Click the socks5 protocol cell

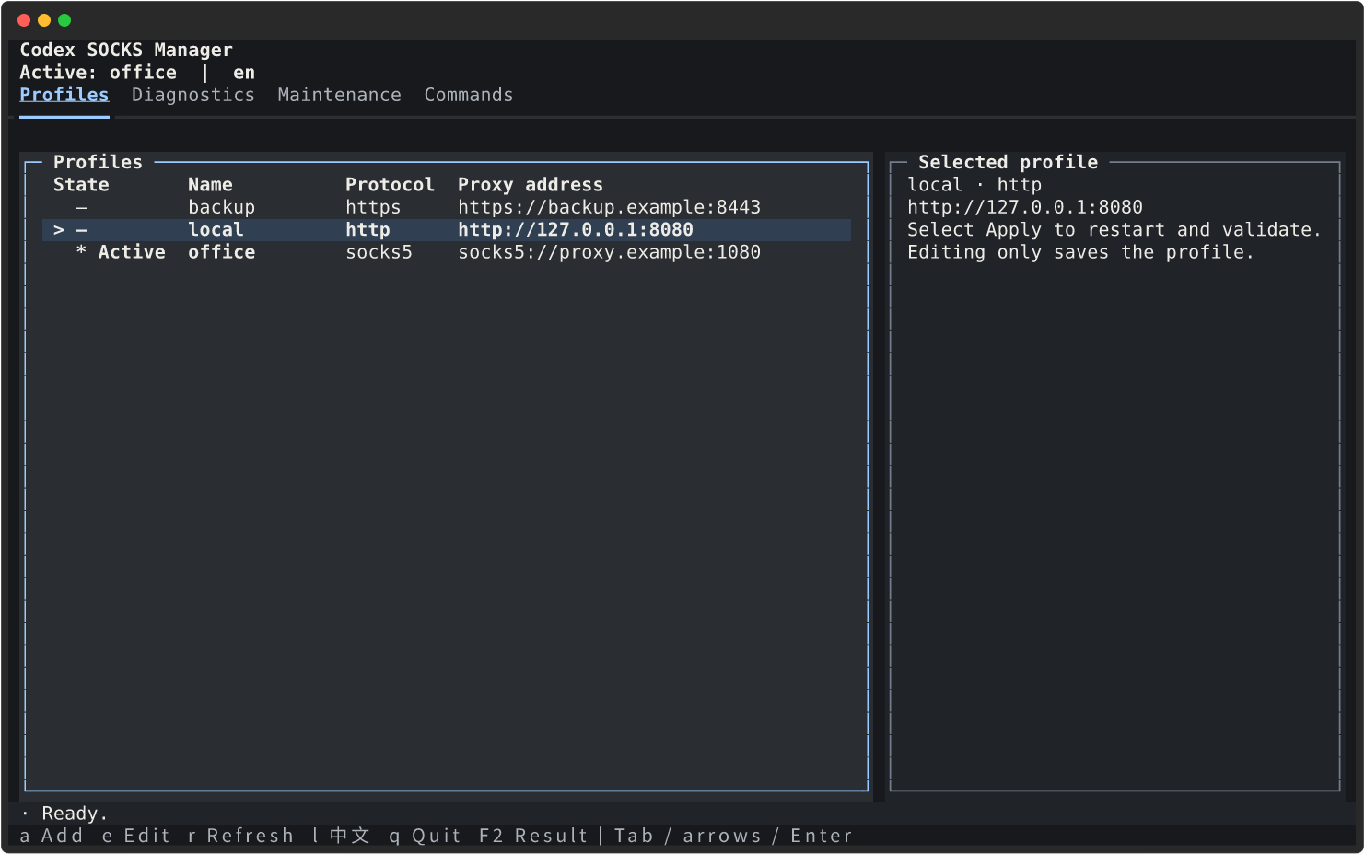(379, 252)
